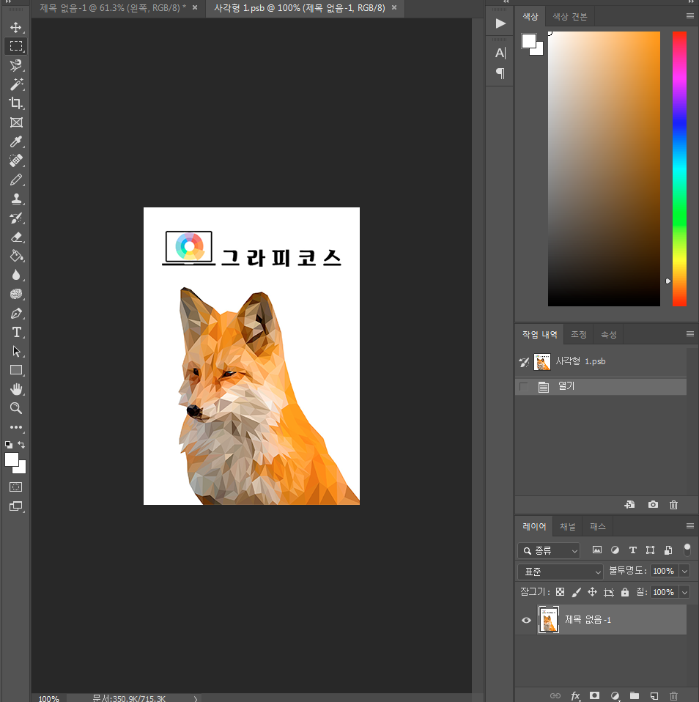Image resolution: width=699 pixels, height=702 pixels.
Task: Select the Horizontal Type tool
Action: click(x=16, y=332)
